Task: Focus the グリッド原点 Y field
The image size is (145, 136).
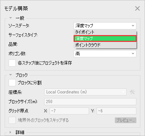Action: [x=116, y=111]
